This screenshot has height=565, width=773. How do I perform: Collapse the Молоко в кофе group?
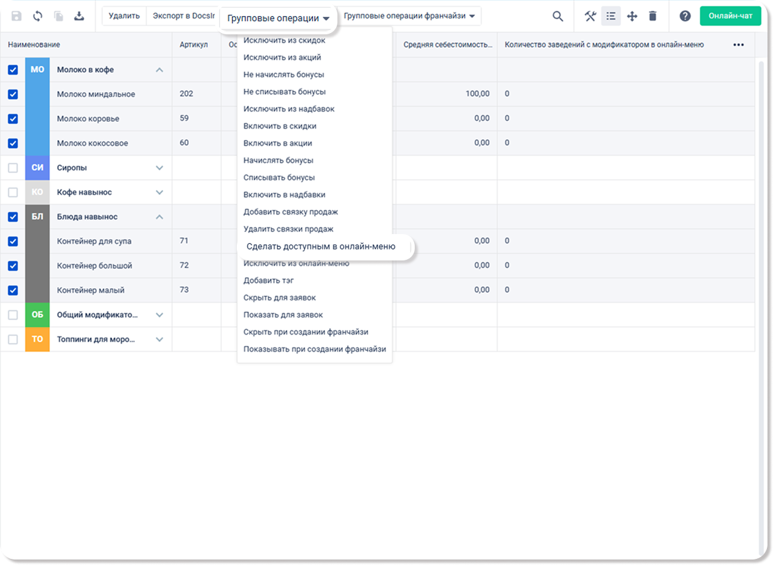160,70
